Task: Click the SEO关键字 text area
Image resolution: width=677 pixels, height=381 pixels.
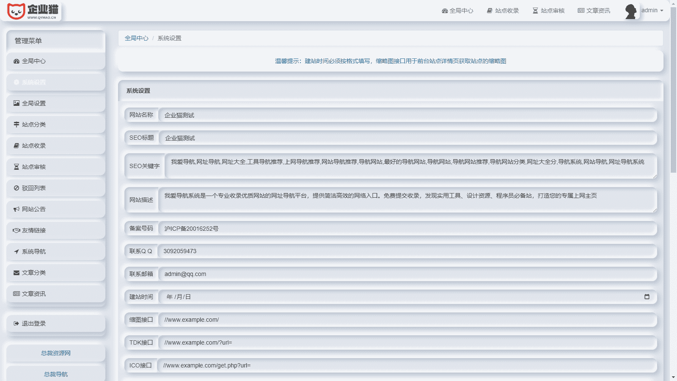Action: pyautogui.click(x=411, y=166)
